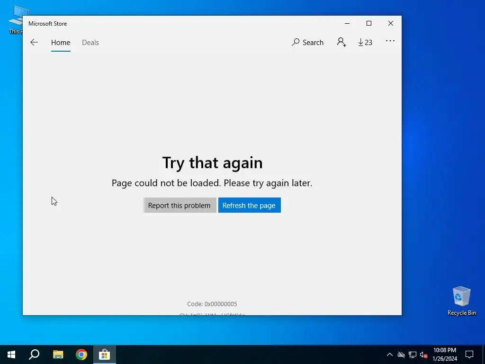Viewport: 485px width, 364px height.
Task: Click the muted speaker volume icon
Action: (x=424, y=355)
